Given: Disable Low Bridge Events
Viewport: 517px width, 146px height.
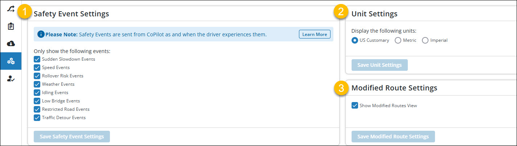Looking at the screenshot, I should tap(37, 101).
